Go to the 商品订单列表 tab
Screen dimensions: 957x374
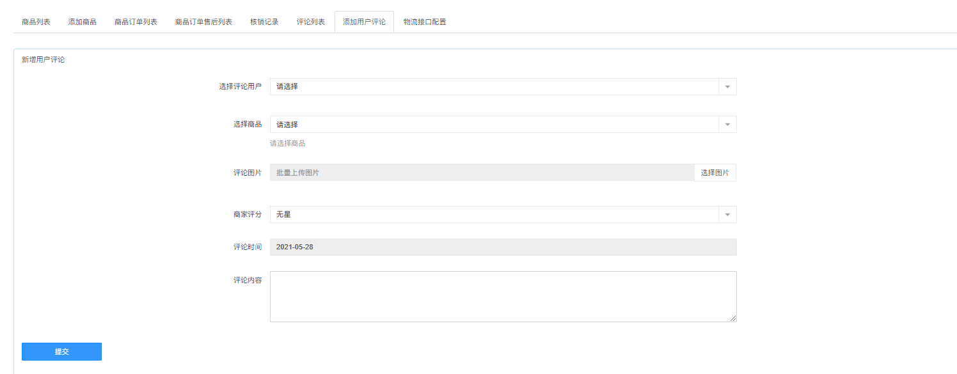(136, 22)
